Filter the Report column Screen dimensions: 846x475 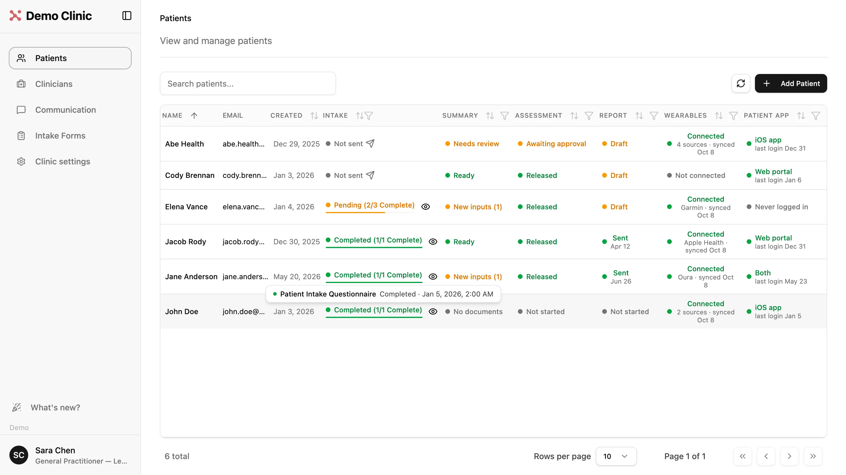point(654,116)
